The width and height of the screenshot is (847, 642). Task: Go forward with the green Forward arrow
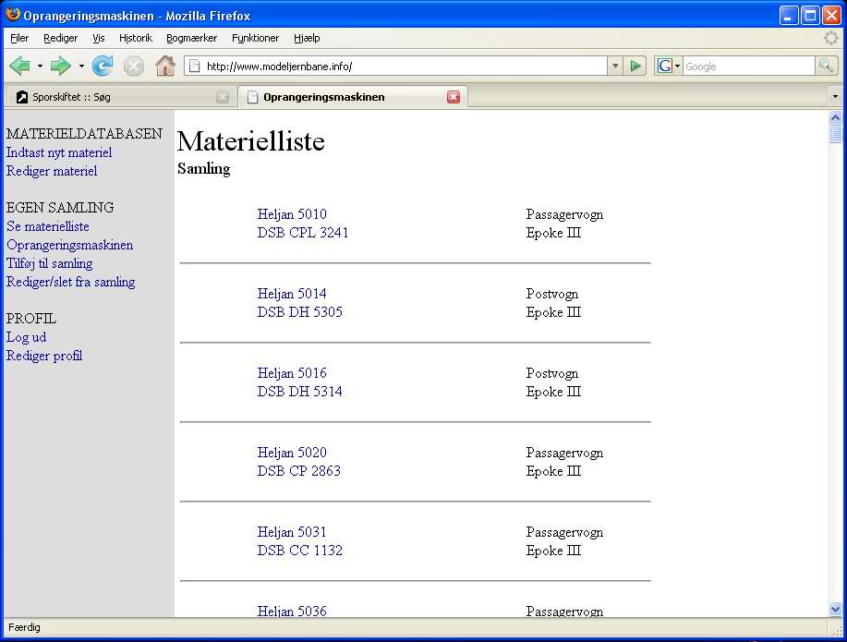pyautogui.click(x=61, y=66)
